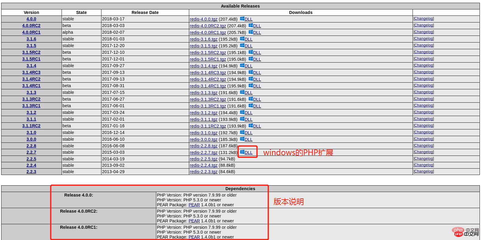Screen dimensions: 482x240
Task: Open PEAR link under Release 4.0.0RC1
Action: tap(194, 237)
